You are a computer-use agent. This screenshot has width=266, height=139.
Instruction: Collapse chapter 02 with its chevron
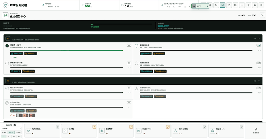click(x=259, y=81)
